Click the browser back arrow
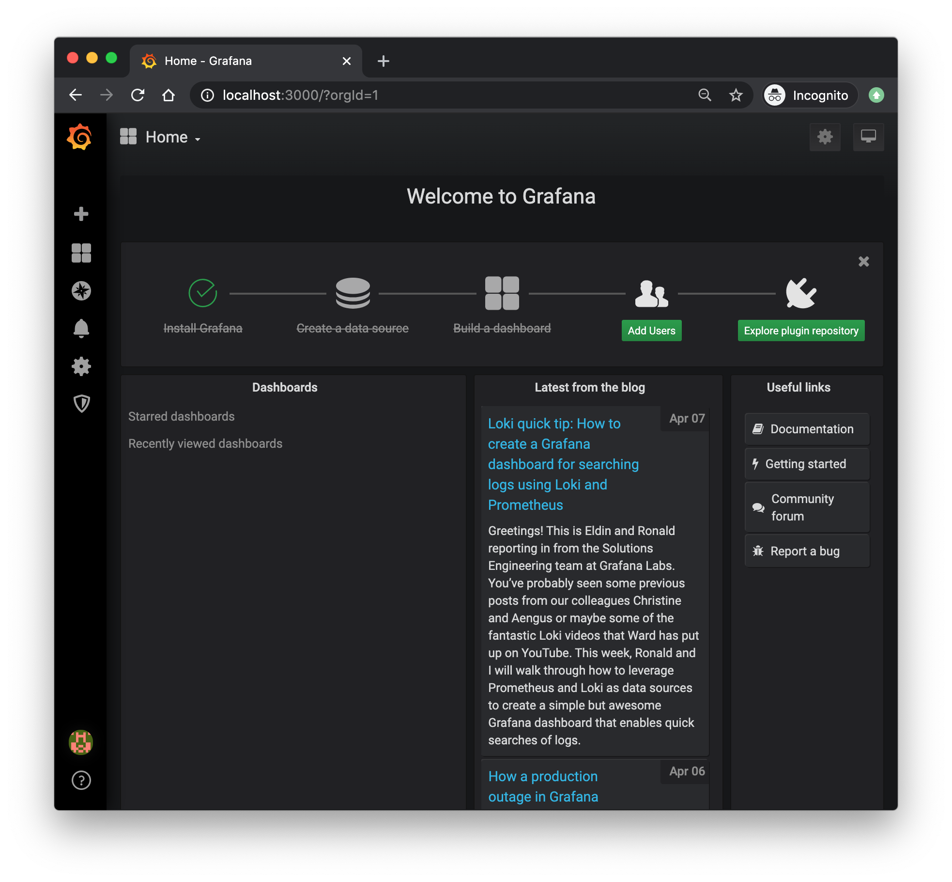The image size is (952, 882). pyautogui.click(x=76, y=95)
